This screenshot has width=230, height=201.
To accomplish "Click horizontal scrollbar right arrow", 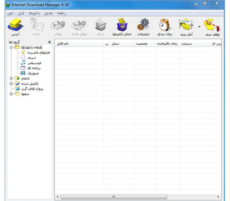I will (x=218, y=197).
